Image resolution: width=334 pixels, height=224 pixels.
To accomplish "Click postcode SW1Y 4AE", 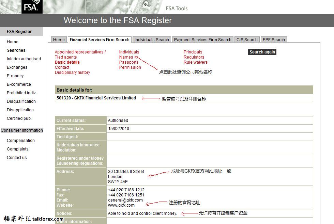I will [118, 182].
